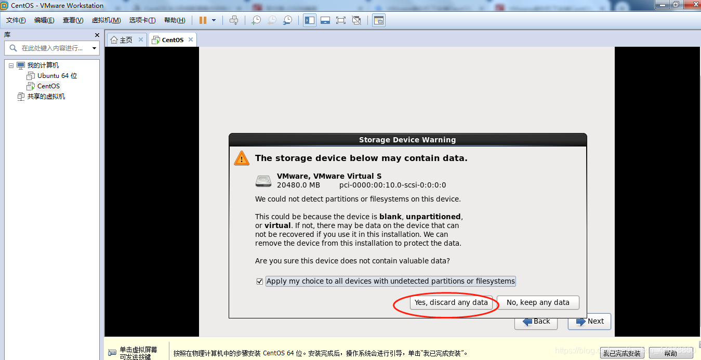701x360 pixels.
Task: Click the 我已完成安装 button
Action: [621, 353]
